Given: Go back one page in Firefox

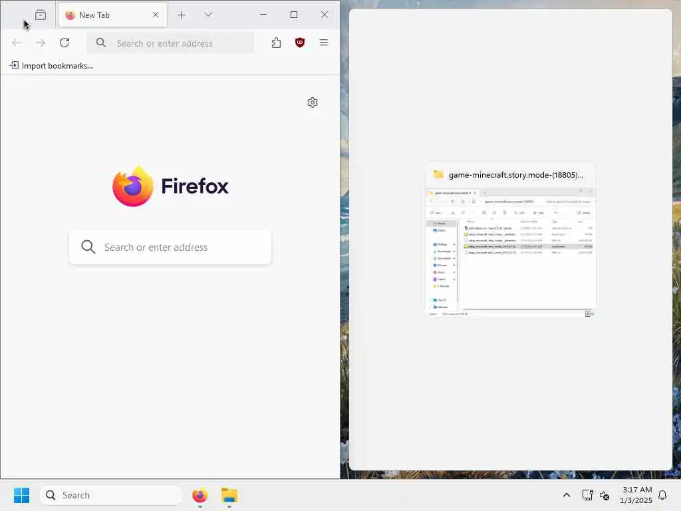Looking at the screenshot, I should 17,43.
